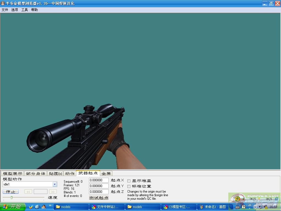
Task: Toggle the 标准位置 checkbox
Action: pyautogui.click(x=129, y=186)
